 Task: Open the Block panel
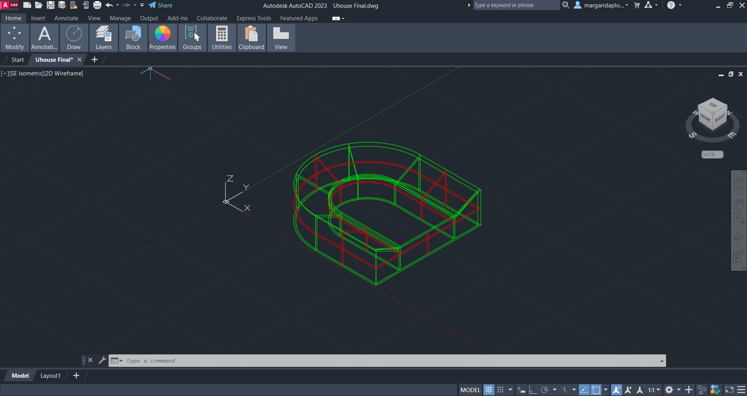coord(133,38)
